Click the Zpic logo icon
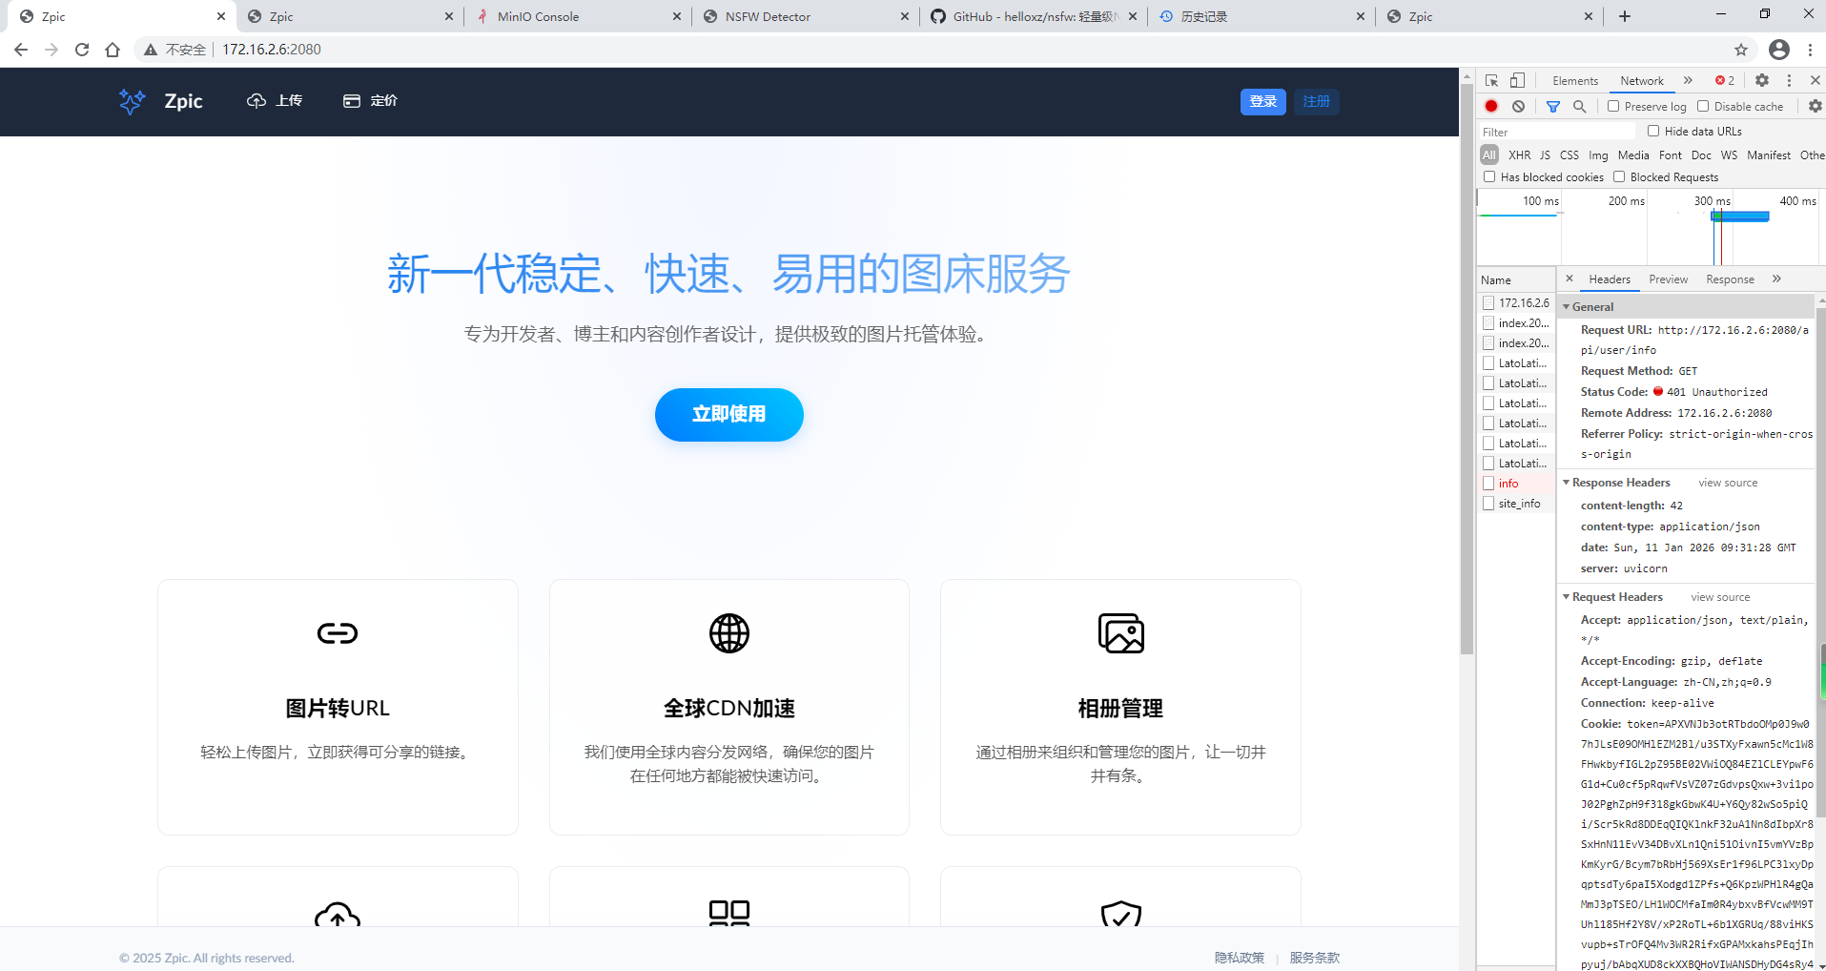The image size is (1826, 971). click(131, 101)
